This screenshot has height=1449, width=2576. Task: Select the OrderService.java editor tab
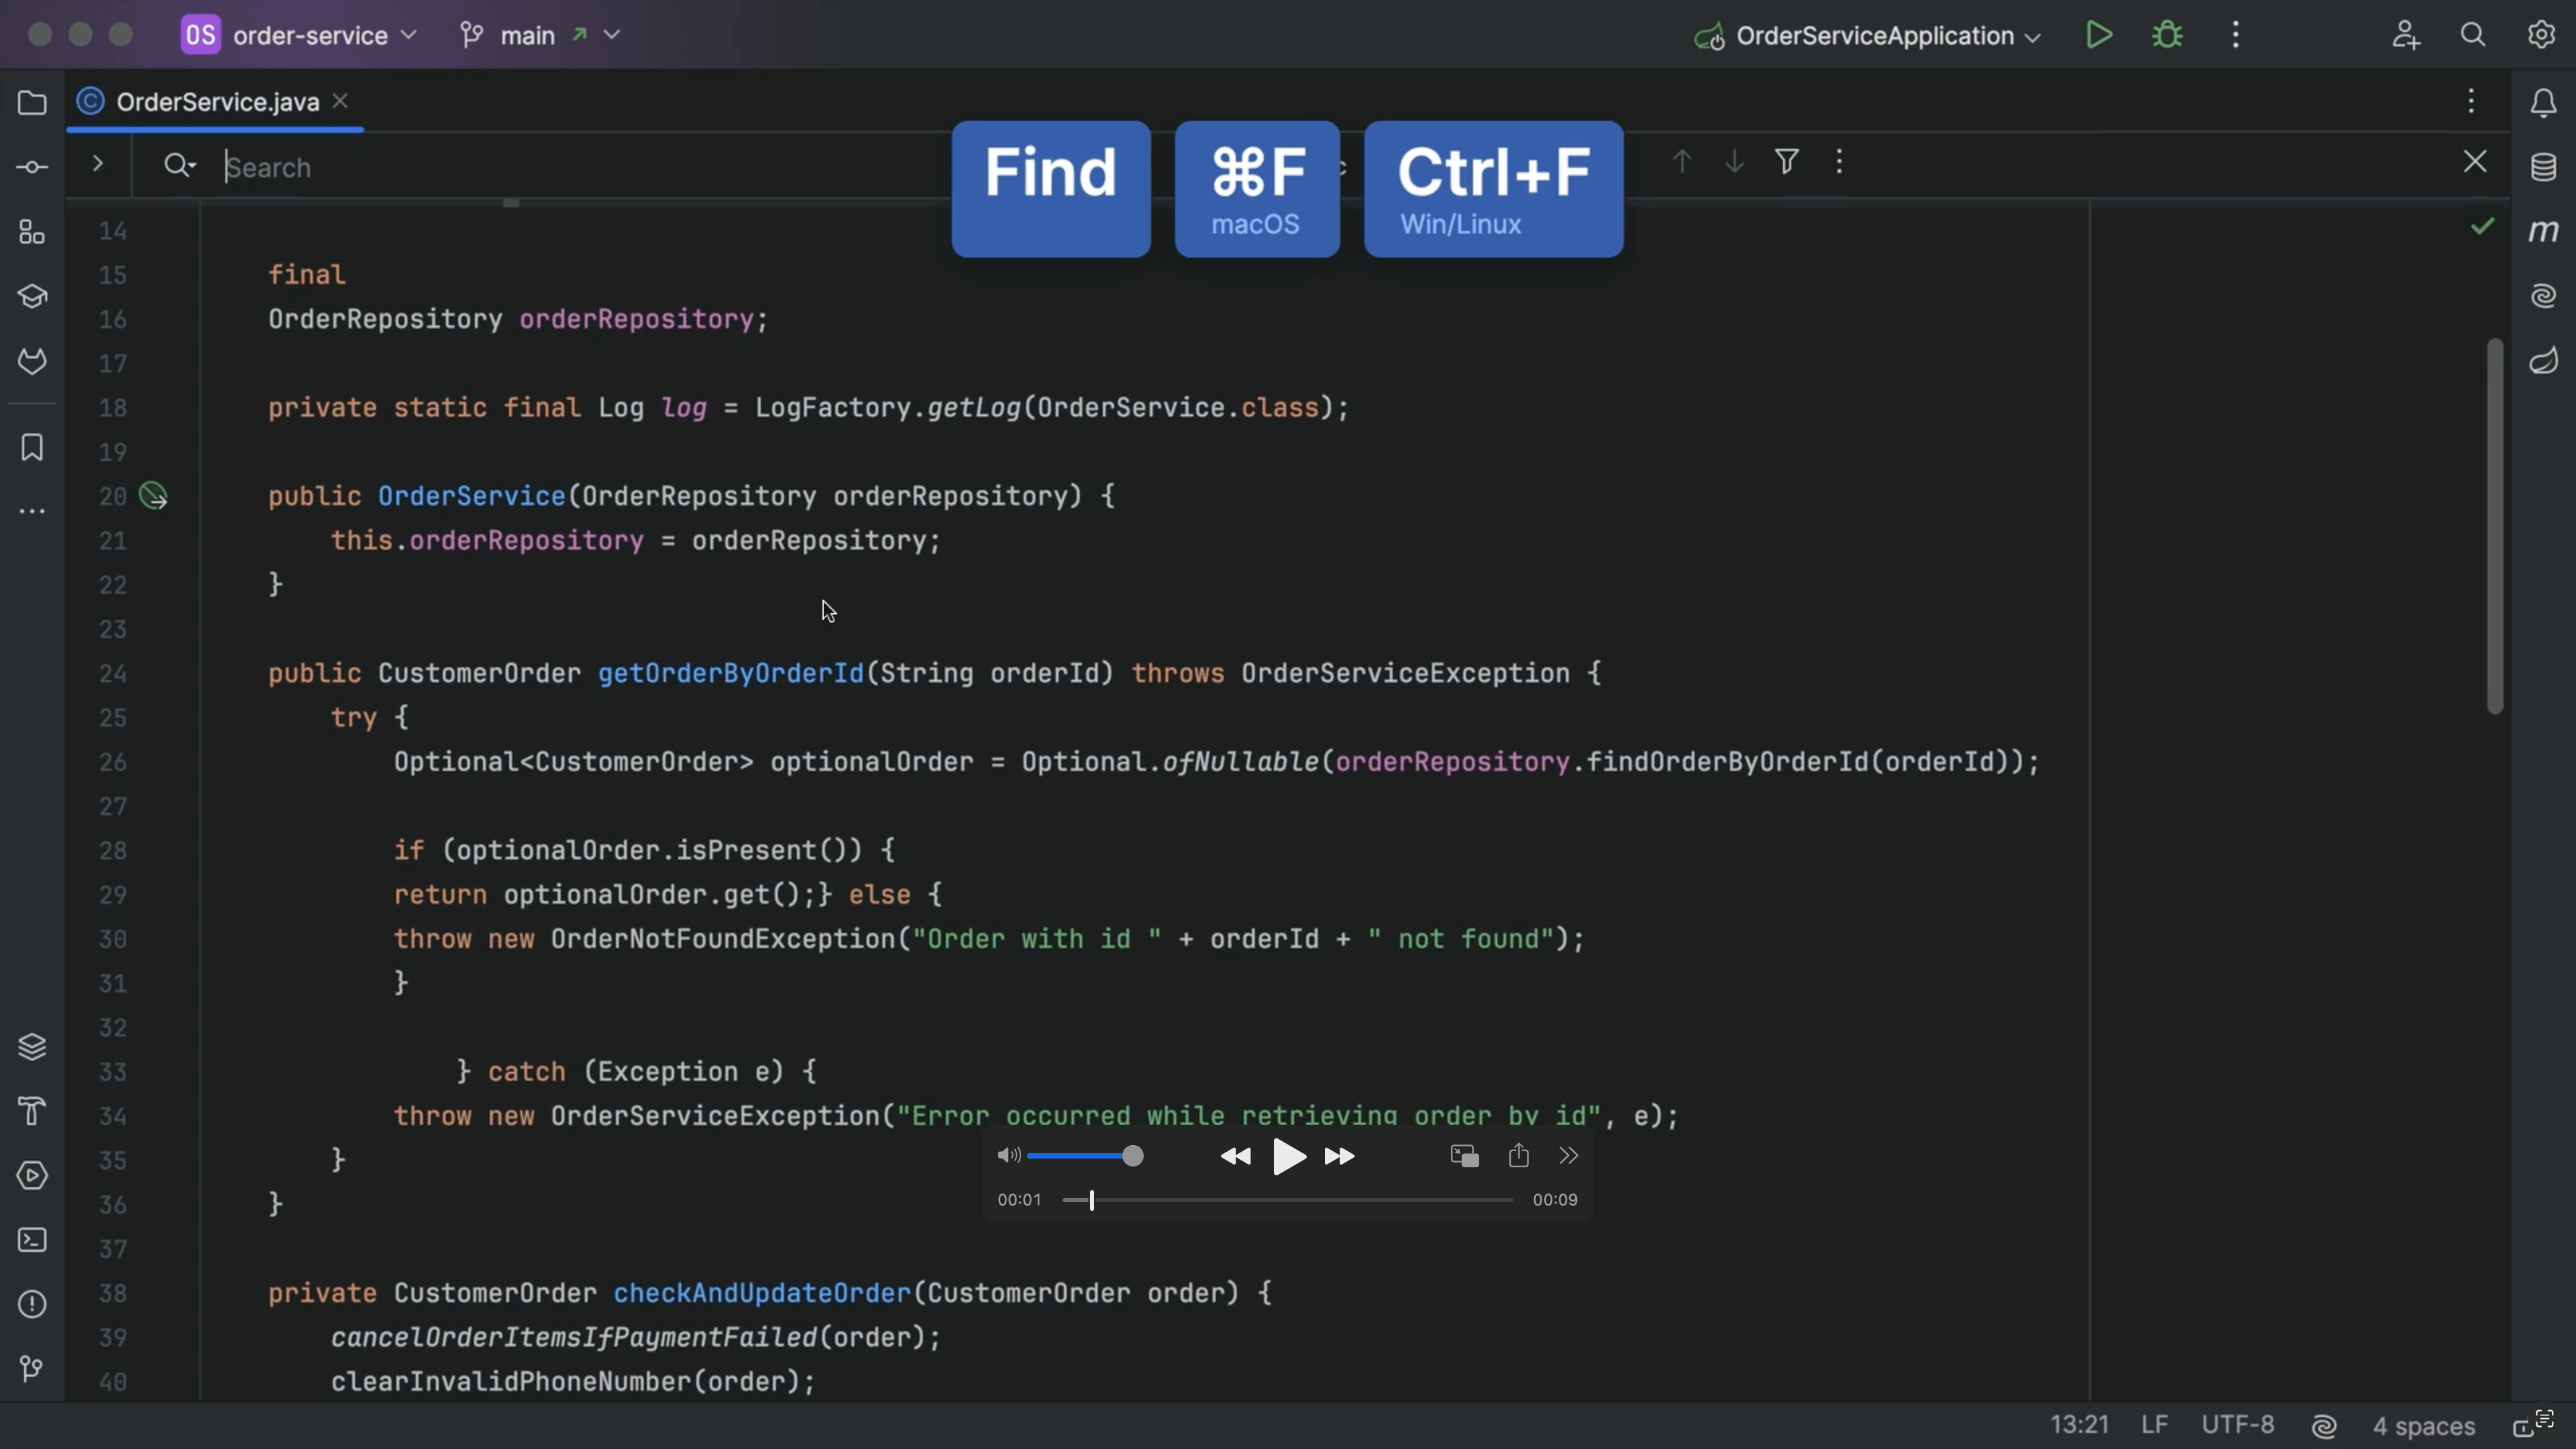click(x=216, y=102)
